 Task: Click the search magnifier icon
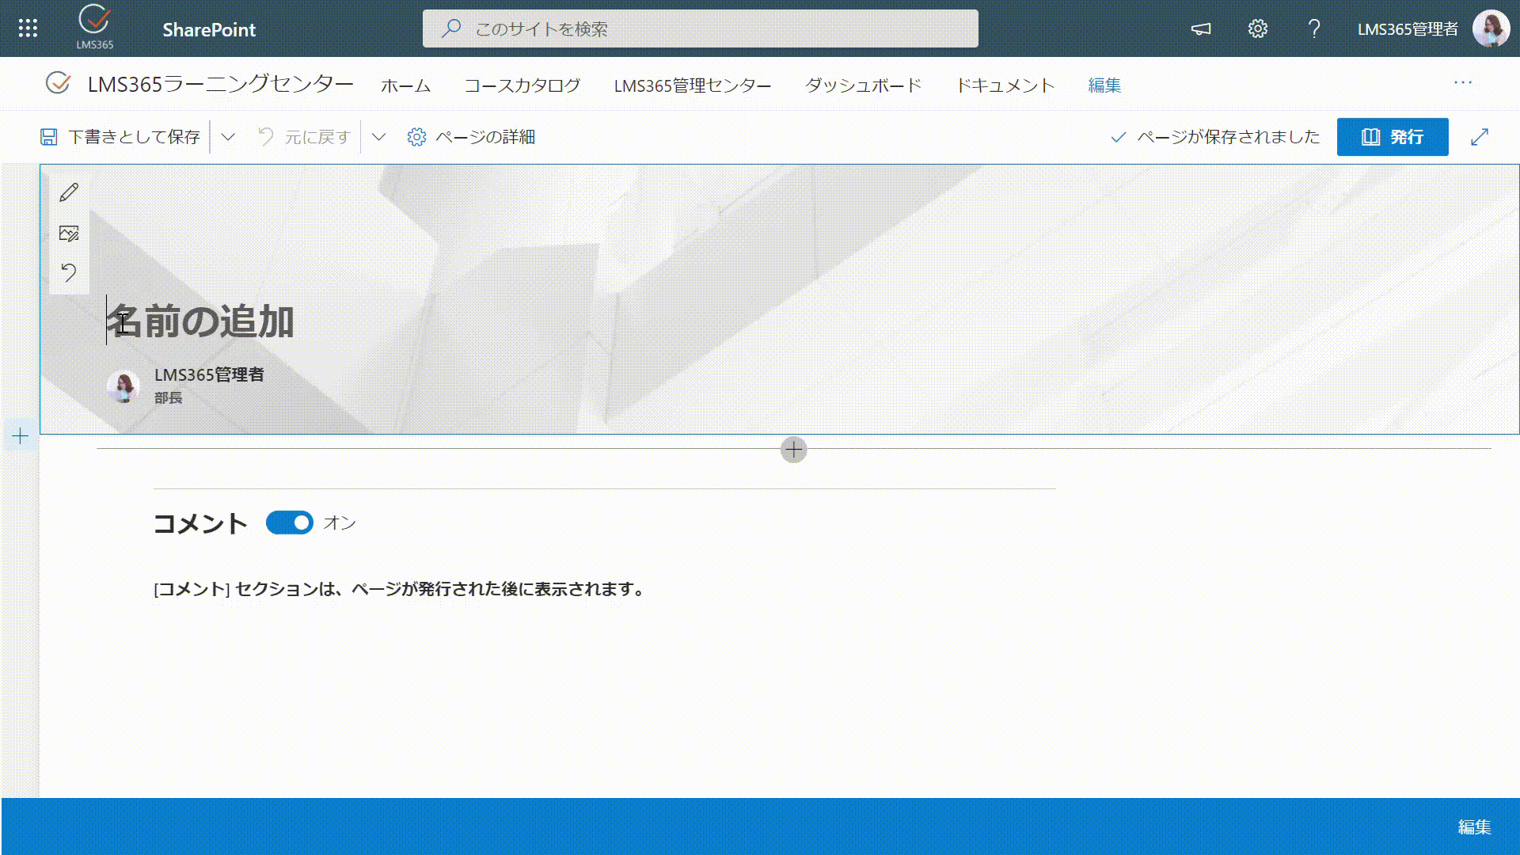(451, 28)
